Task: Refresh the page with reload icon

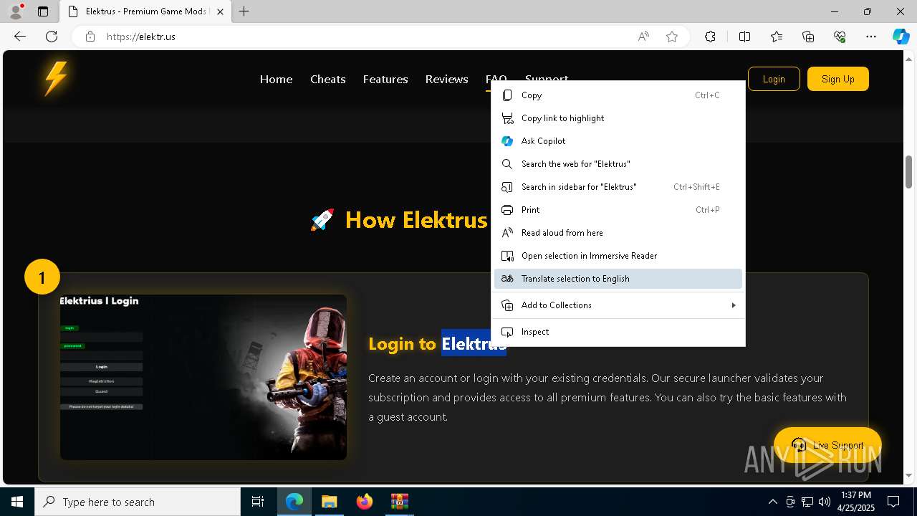Action: (52, 37)
